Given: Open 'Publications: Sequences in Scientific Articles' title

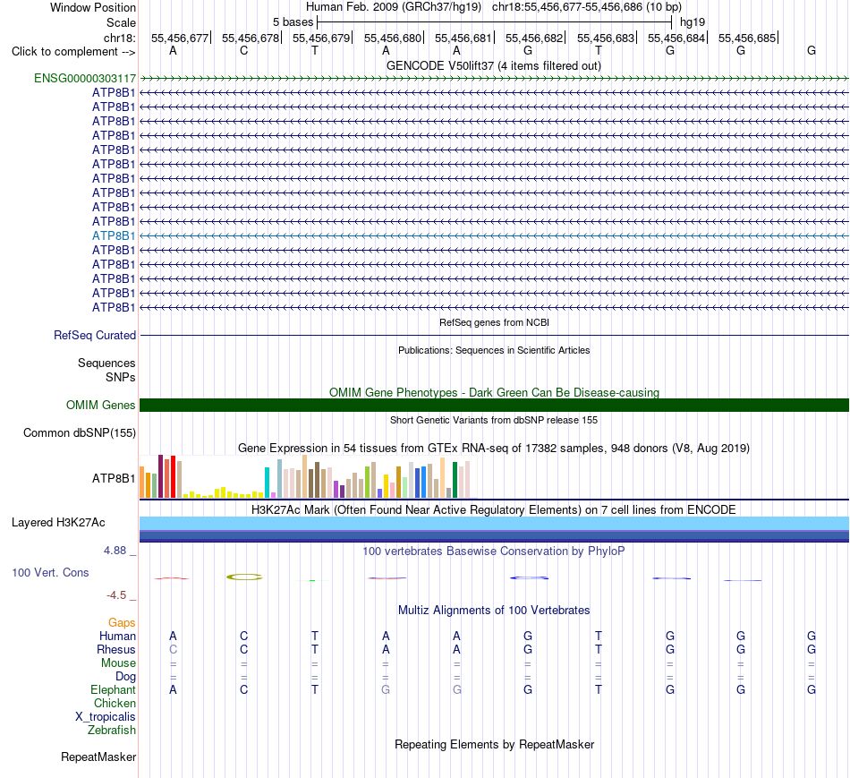Looking at the screenshot, I should pyautogui.click(x=494, y=350).
